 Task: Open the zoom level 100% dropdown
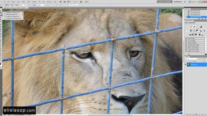coord(75,2)
